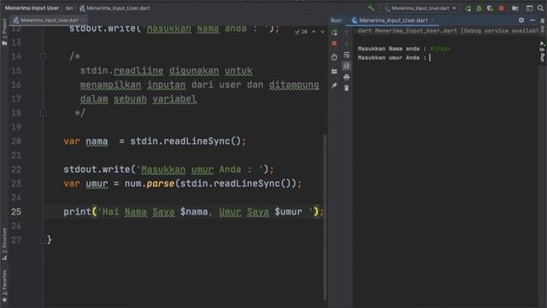Viewport: 547px width, 308px height.
Task: Click the up arrow in Run console toolbar
Action: pyautogui.click(x=346, y=33)
